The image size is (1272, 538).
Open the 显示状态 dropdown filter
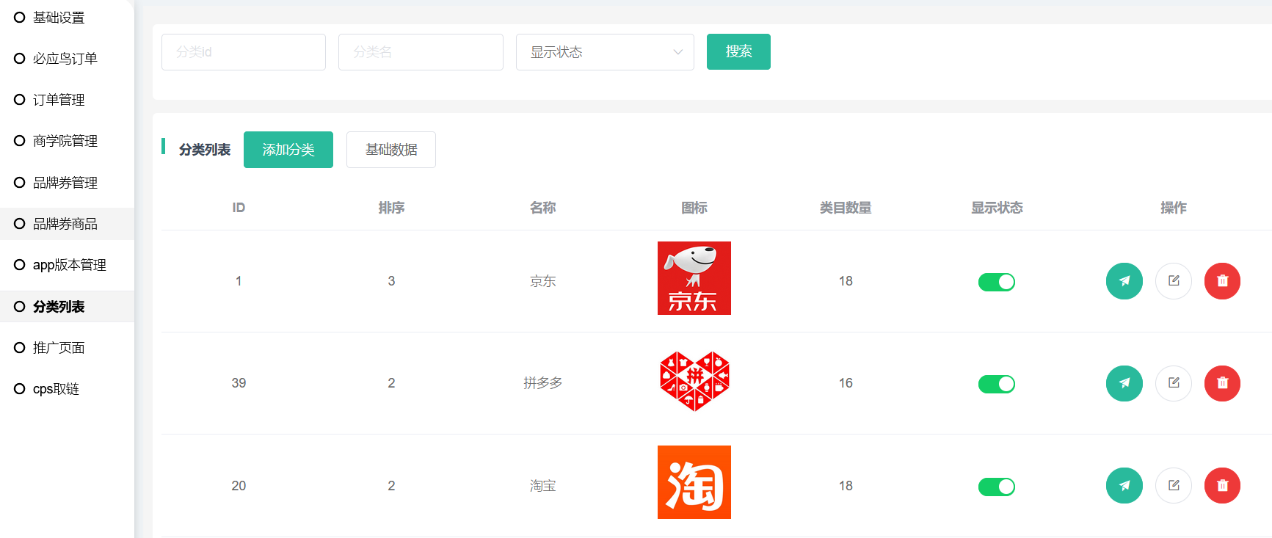pyautogui.click(x=605, y=52)
